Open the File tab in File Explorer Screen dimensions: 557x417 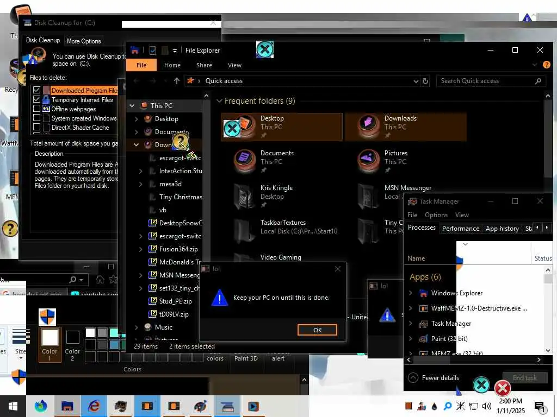[141, 65]
